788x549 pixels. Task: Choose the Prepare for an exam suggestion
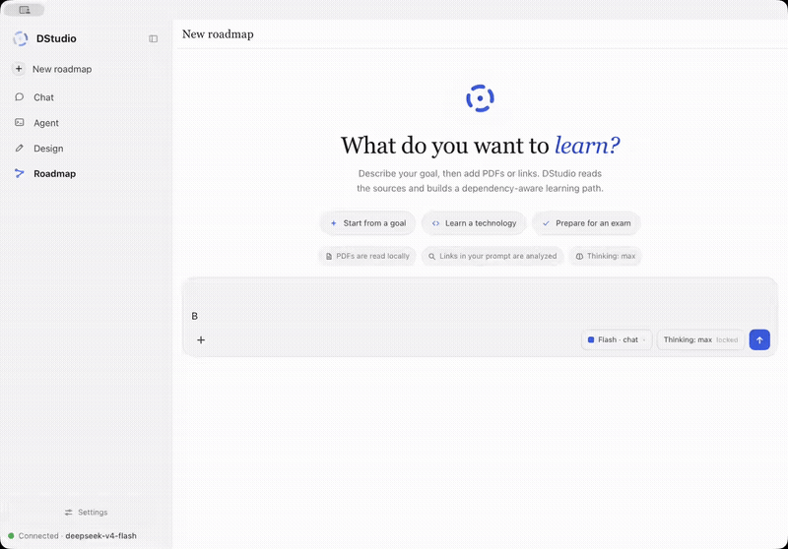click(586, 223)
